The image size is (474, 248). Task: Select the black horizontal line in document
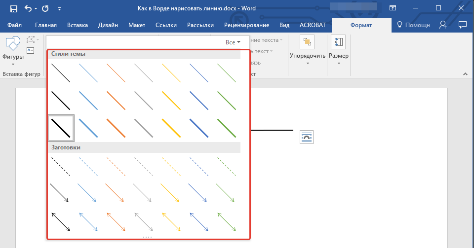tap(272, 130)
